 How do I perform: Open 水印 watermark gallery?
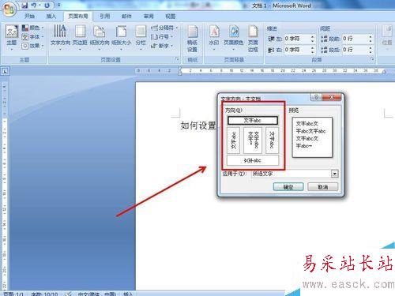tap(214, 37)
